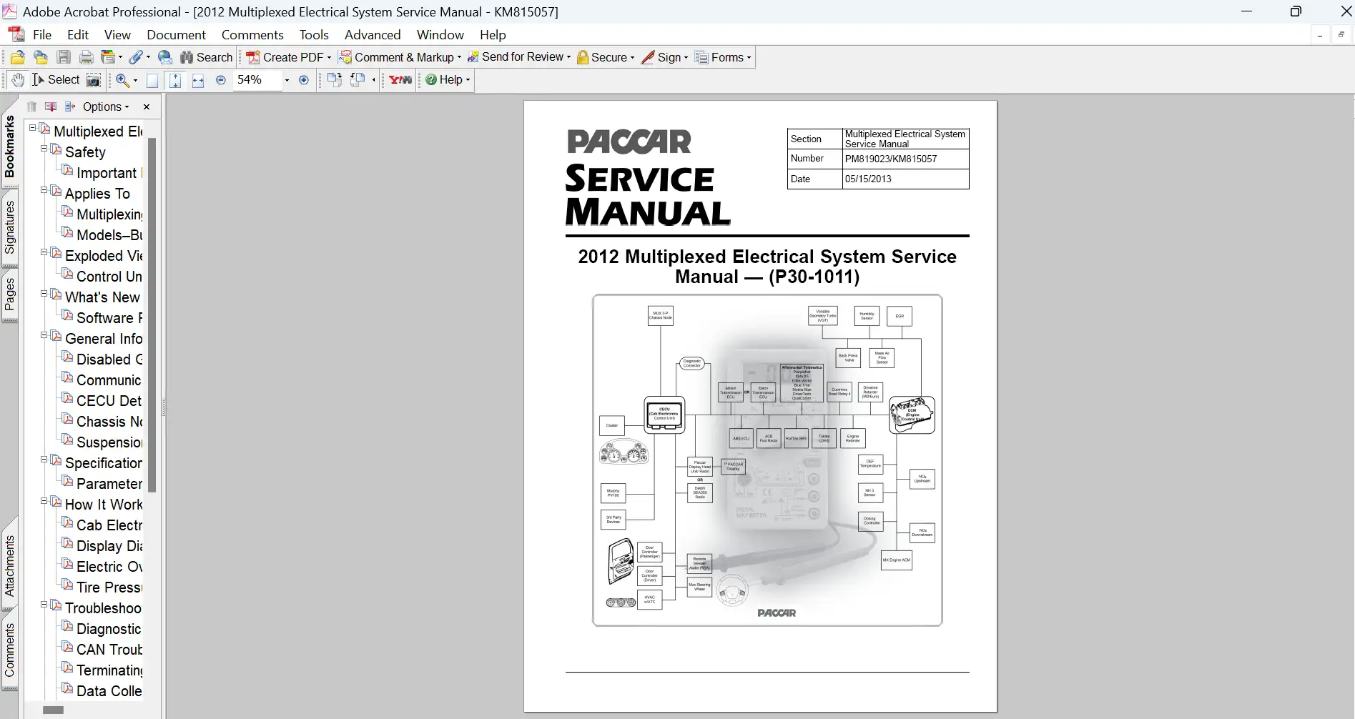Viewport: 1355px width, 719px height.
Task: Open the View menu
Action: coord(117,34)
